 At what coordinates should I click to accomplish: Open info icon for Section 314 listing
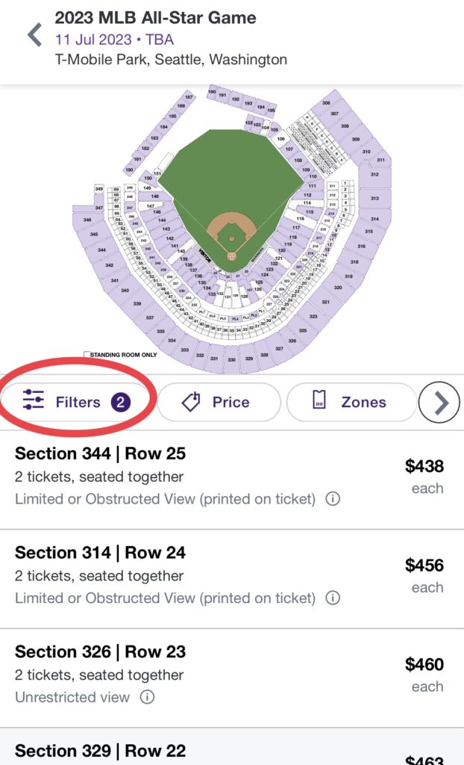click(x=333, y=598)
